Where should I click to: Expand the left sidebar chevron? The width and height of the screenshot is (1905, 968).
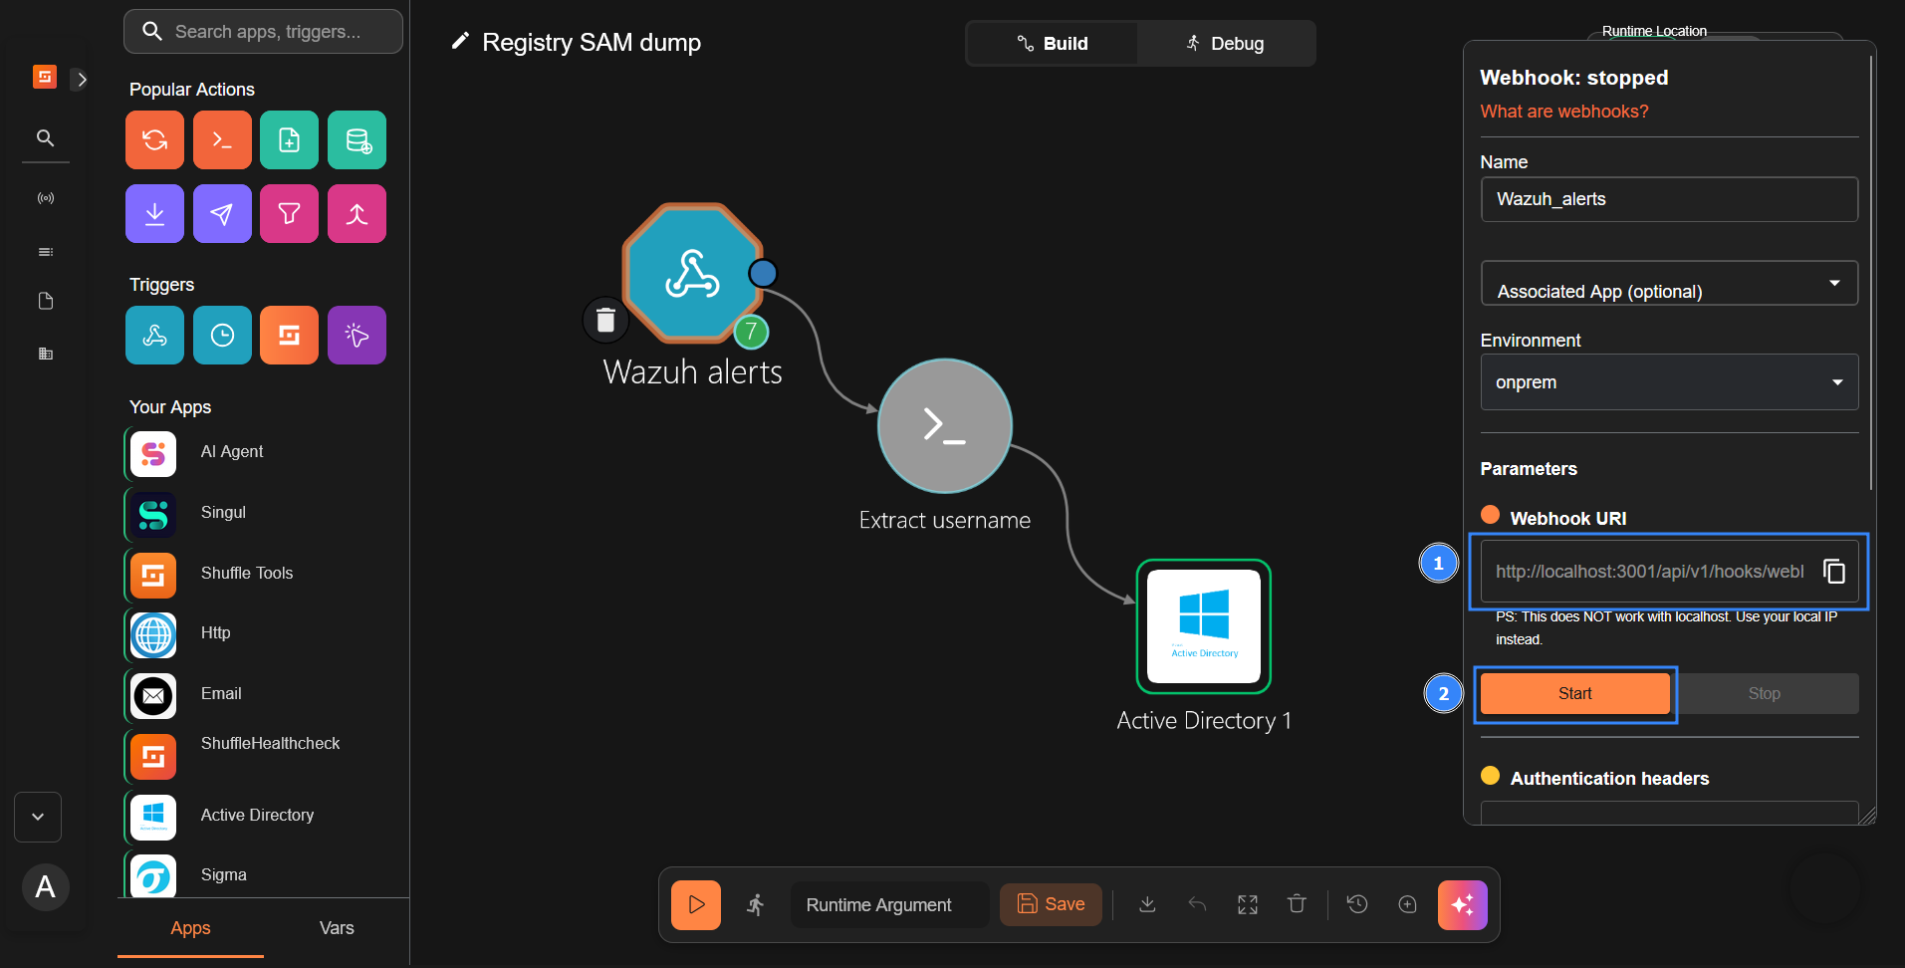pos(82,79)
